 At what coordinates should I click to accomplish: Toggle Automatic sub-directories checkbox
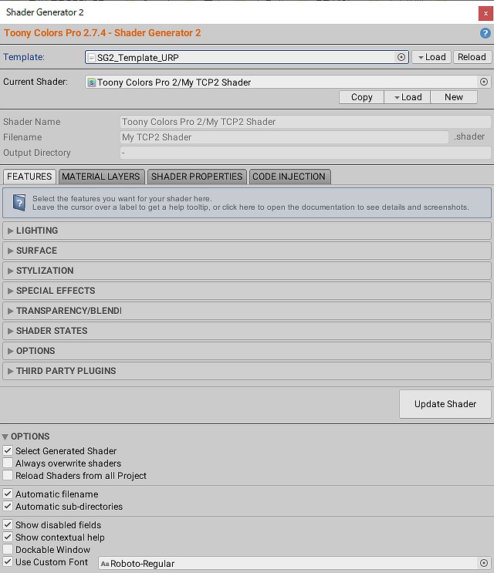tap(8, 506)
